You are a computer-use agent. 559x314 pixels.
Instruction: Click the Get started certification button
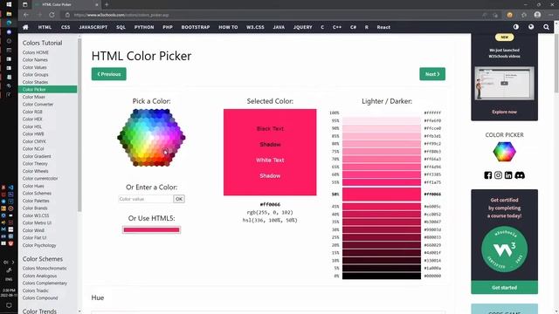tap(504, 287)
